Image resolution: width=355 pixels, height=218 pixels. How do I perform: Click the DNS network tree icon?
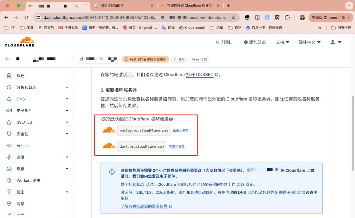(x=9, y=99)
